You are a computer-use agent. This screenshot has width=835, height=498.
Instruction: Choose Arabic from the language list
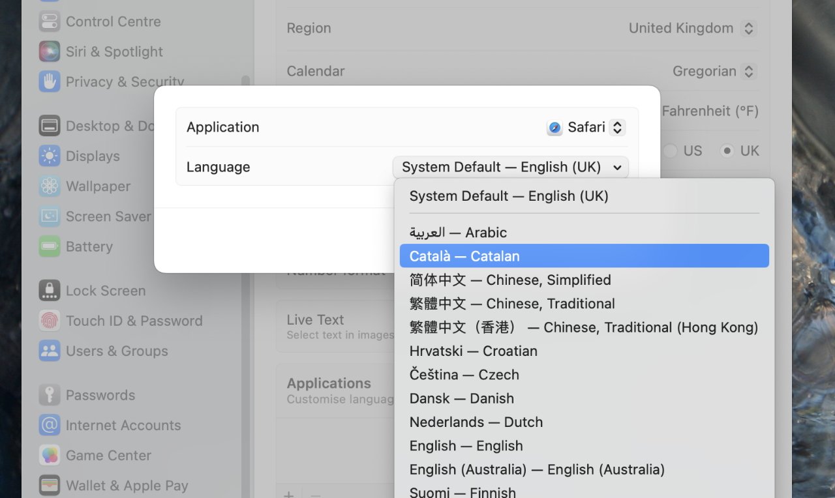584,233
